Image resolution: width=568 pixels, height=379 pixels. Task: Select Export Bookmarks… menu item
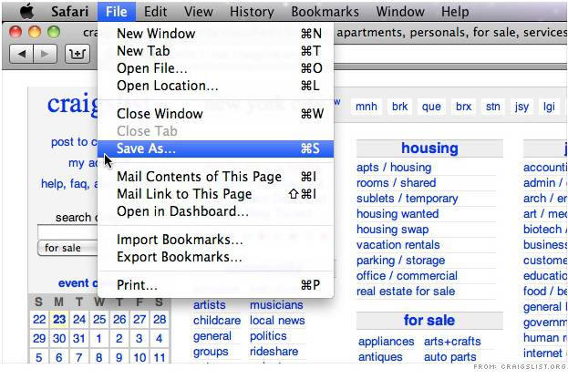coord(215,257)
